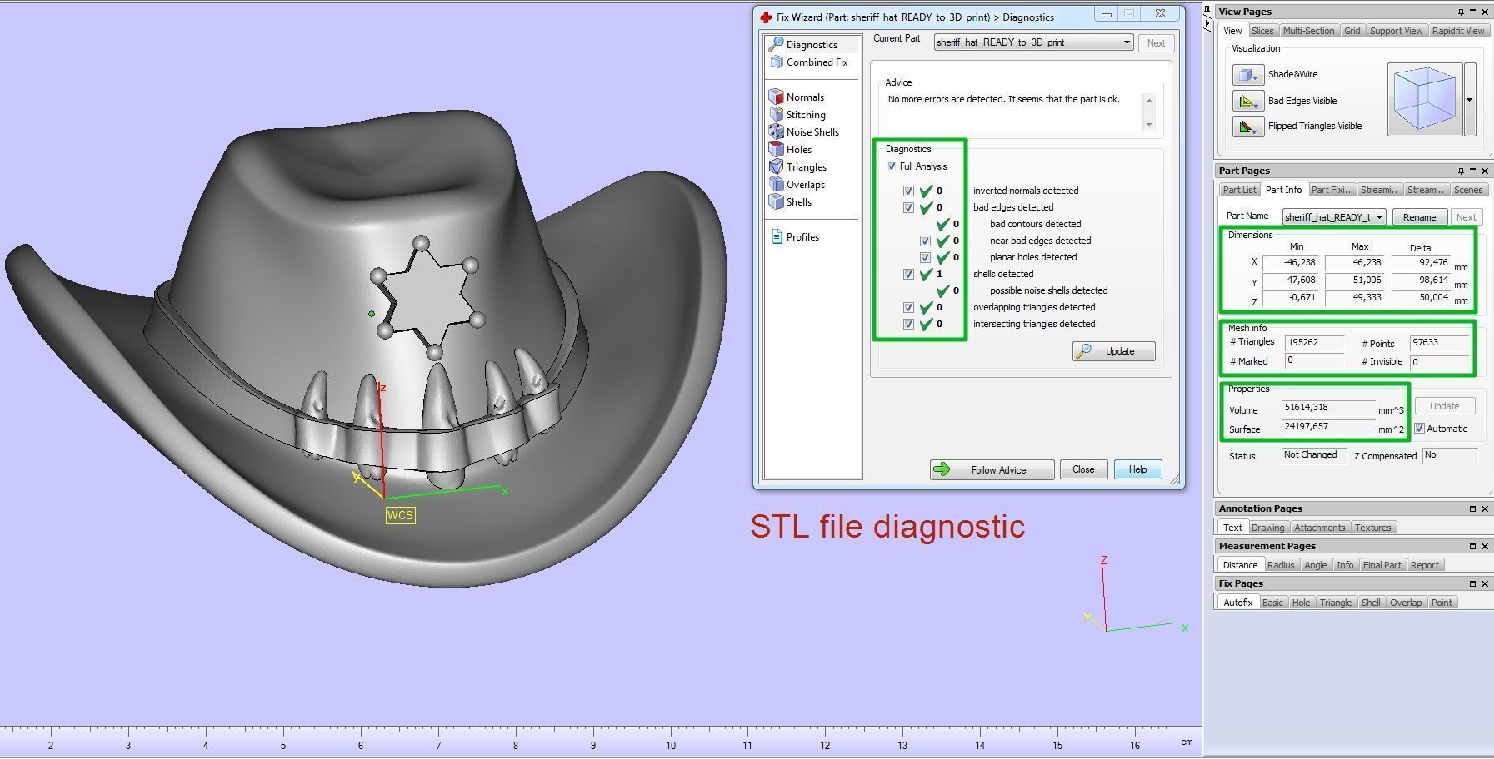Screen dimensions: 1494x759
Task: Click Follow Advice button
Action: click(x=992, y=469)
